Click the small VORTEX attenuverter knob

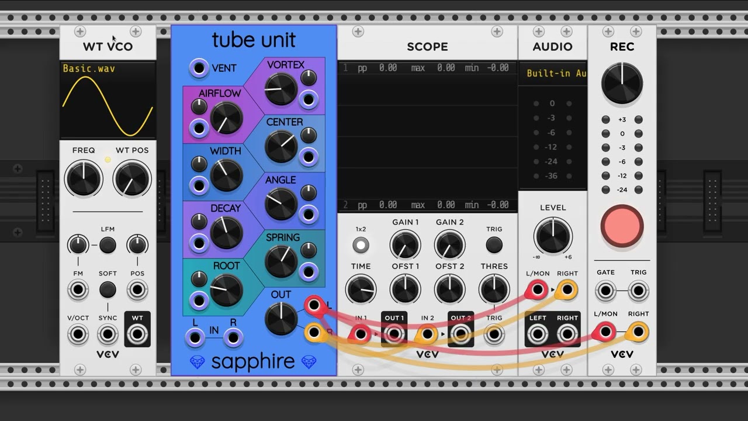point(309,78)
